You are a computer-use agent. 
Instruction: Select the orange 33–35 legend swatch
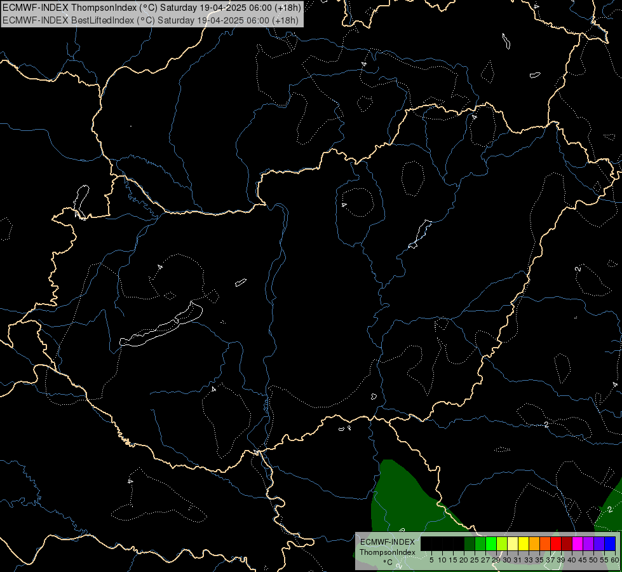[x=534, y=543]
